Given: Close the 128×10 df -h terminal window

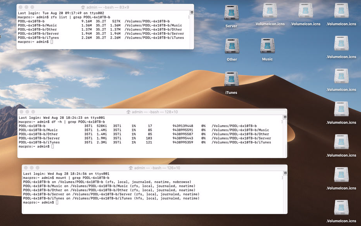Looking at the screenshot, I should pyautogui.click(x=21, y=112).
